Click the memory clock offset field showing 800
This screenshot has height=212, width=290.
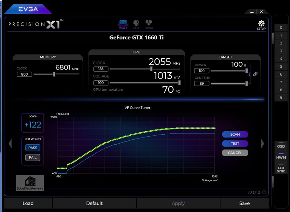pyautogui.click(x=24, y=75)
